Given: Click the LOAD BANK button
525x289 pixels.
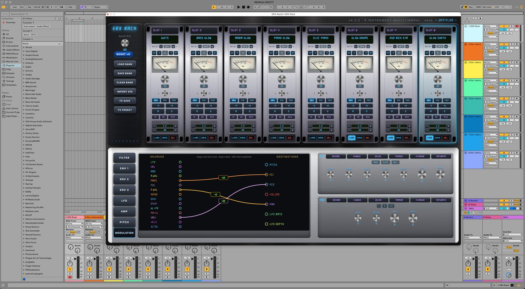Looking at the screenshot, I should click(x=125, y=64).
